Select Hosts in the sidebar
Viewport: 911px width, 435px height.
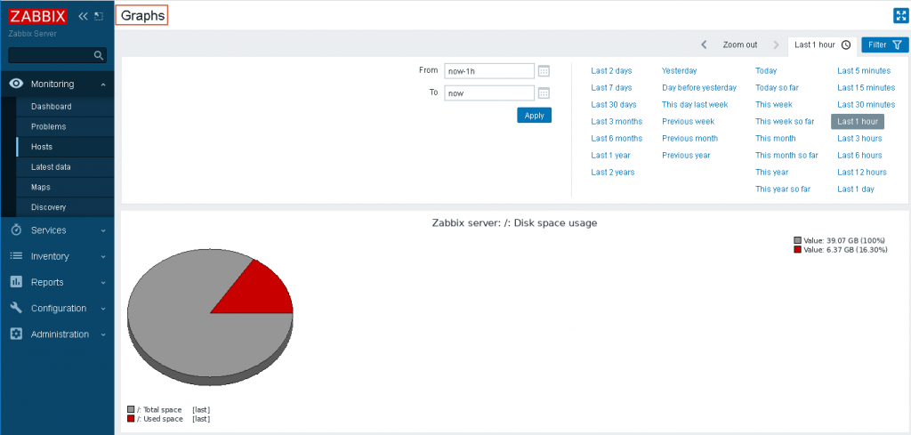click(x=42, y=147)
